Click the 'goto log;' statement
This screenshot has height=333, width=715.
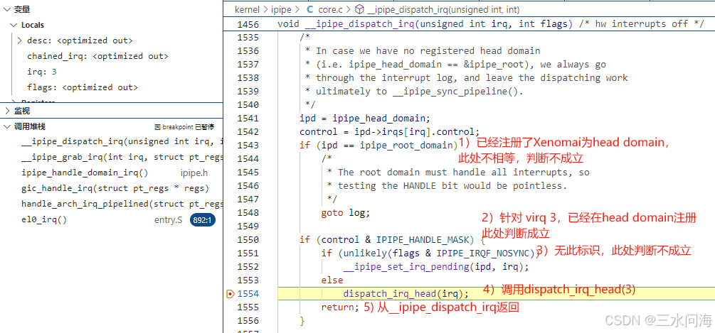(346, 213)
